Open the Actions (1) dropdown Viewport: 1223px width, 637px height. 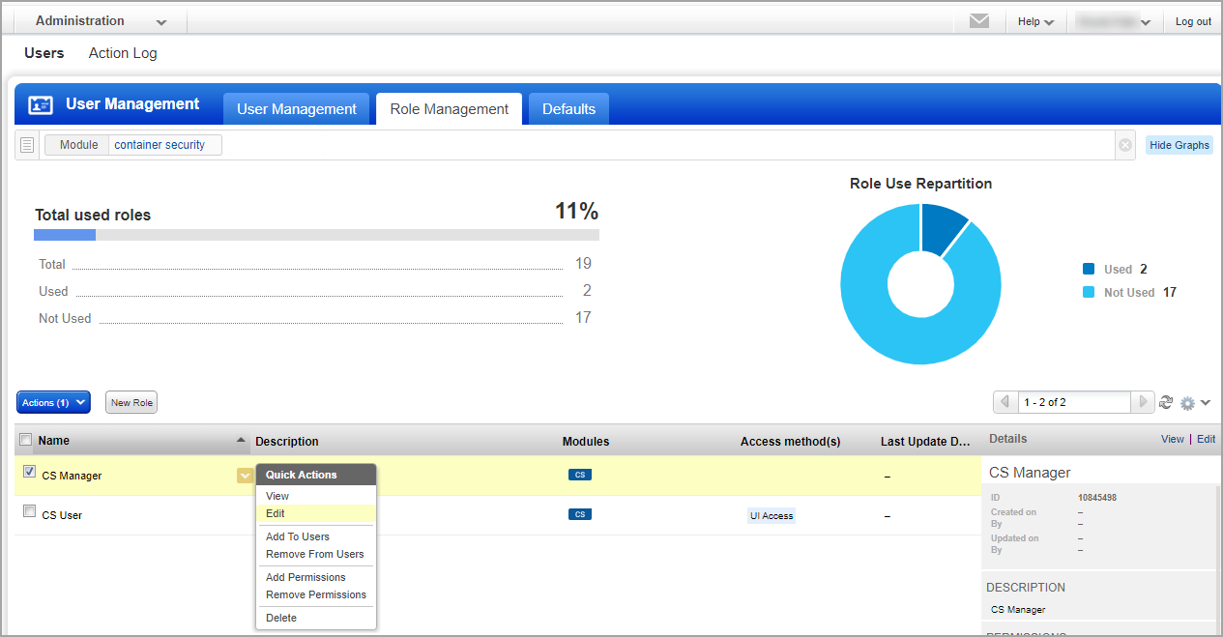[x=52, y=402]
